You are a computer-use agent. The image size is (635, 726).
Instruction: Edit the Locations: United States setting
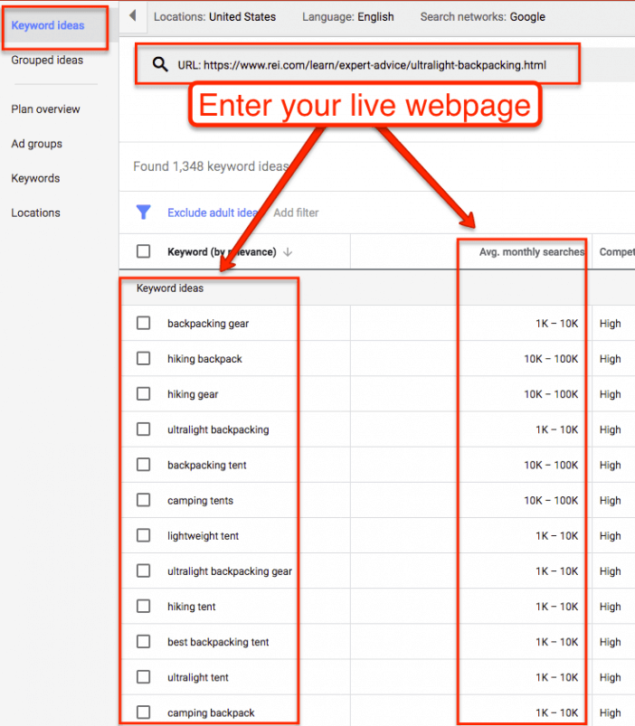214,16
